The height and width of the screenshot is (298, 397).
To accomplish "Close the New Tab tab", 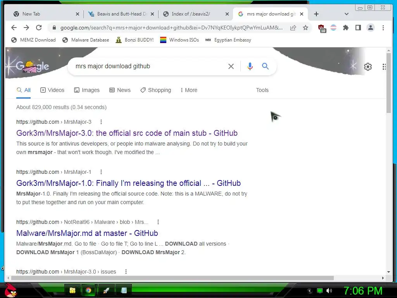I will (x=78, y=14).
